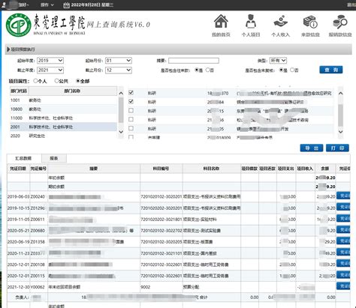Click the 导出 button
The height and width of the screenshot is (308, 356).
(312, 148)
